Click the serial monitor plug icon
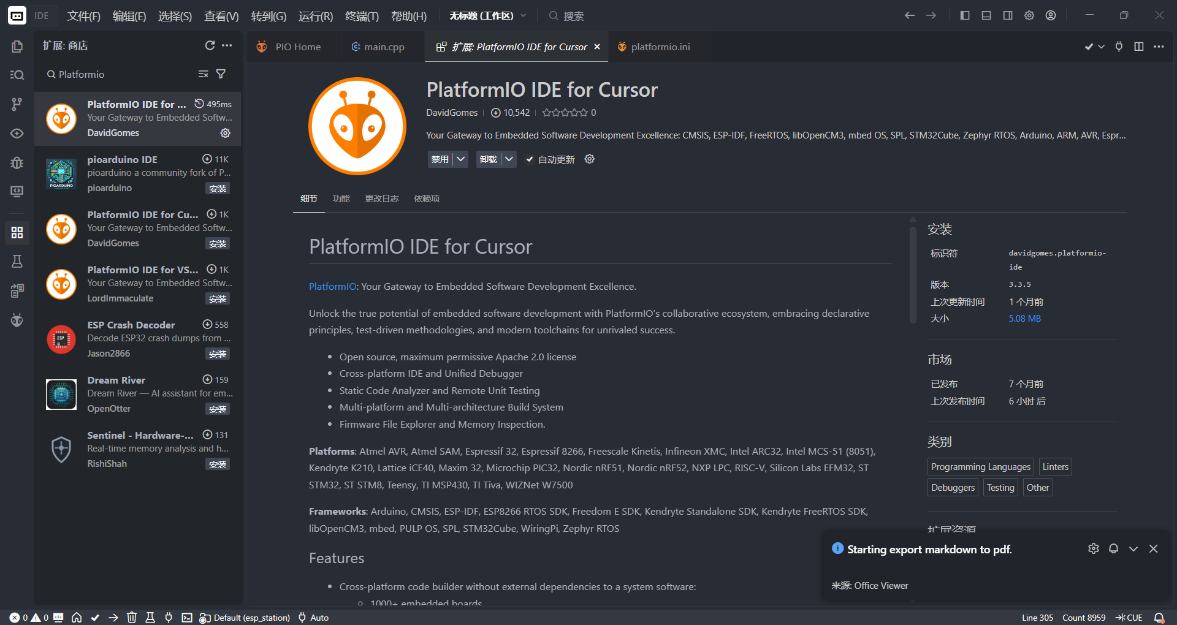This screenshot has width=1177, height=625. click(x=169, y=618)
